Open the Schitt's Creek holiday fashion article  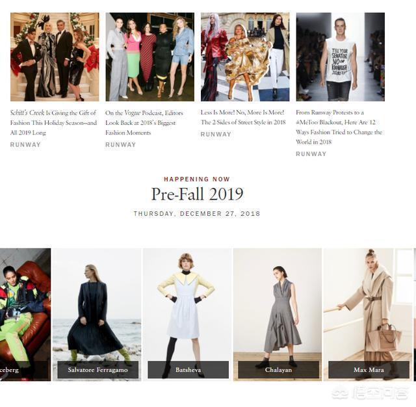click(x=53, y=123)
